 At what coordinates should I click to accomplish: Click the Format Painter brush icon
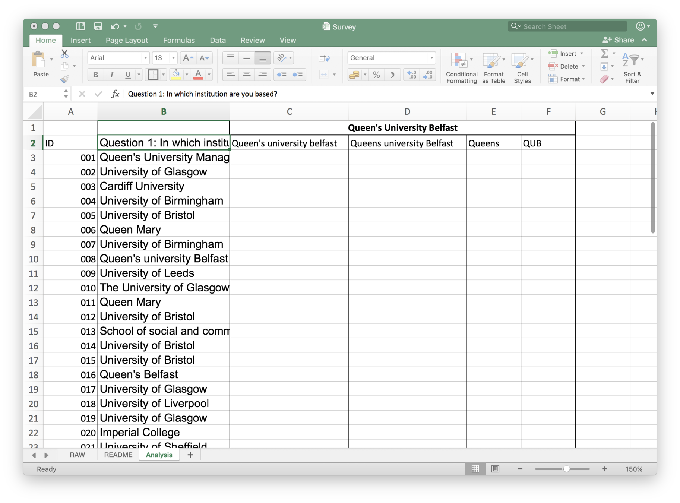click(65, 79)
